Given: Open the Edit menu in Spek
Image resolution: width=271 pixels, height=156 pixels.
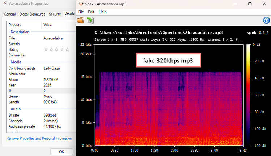Looking at the screenshot, I should [91, 12].
